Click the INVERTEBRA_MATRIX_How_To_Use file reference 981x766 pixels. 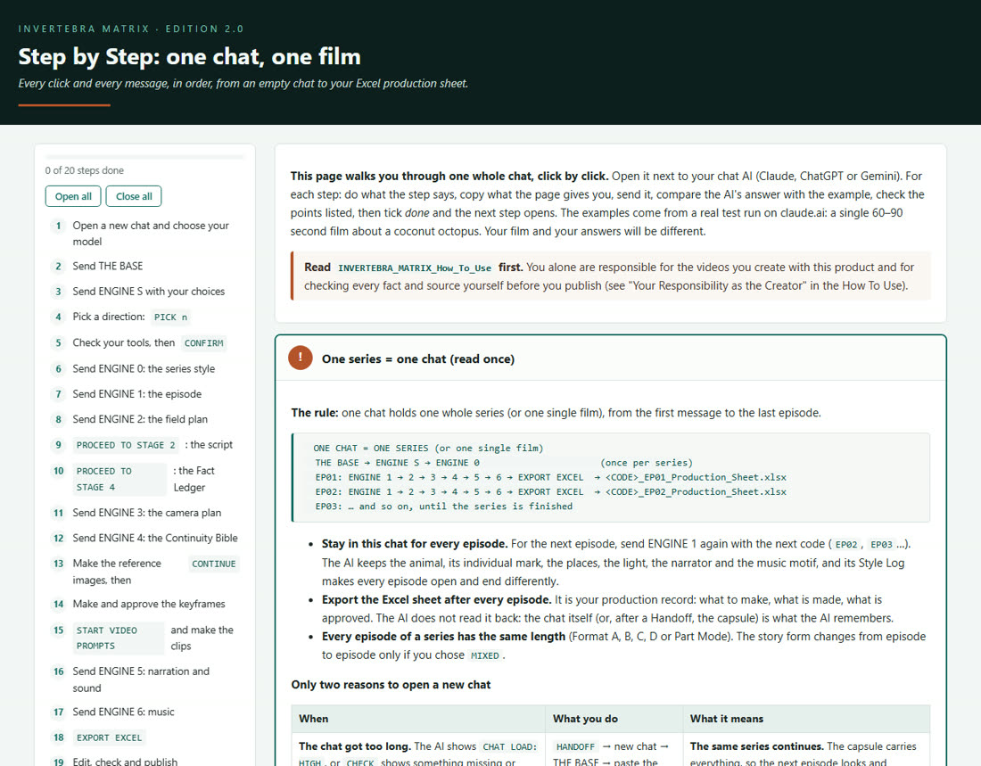414,268
